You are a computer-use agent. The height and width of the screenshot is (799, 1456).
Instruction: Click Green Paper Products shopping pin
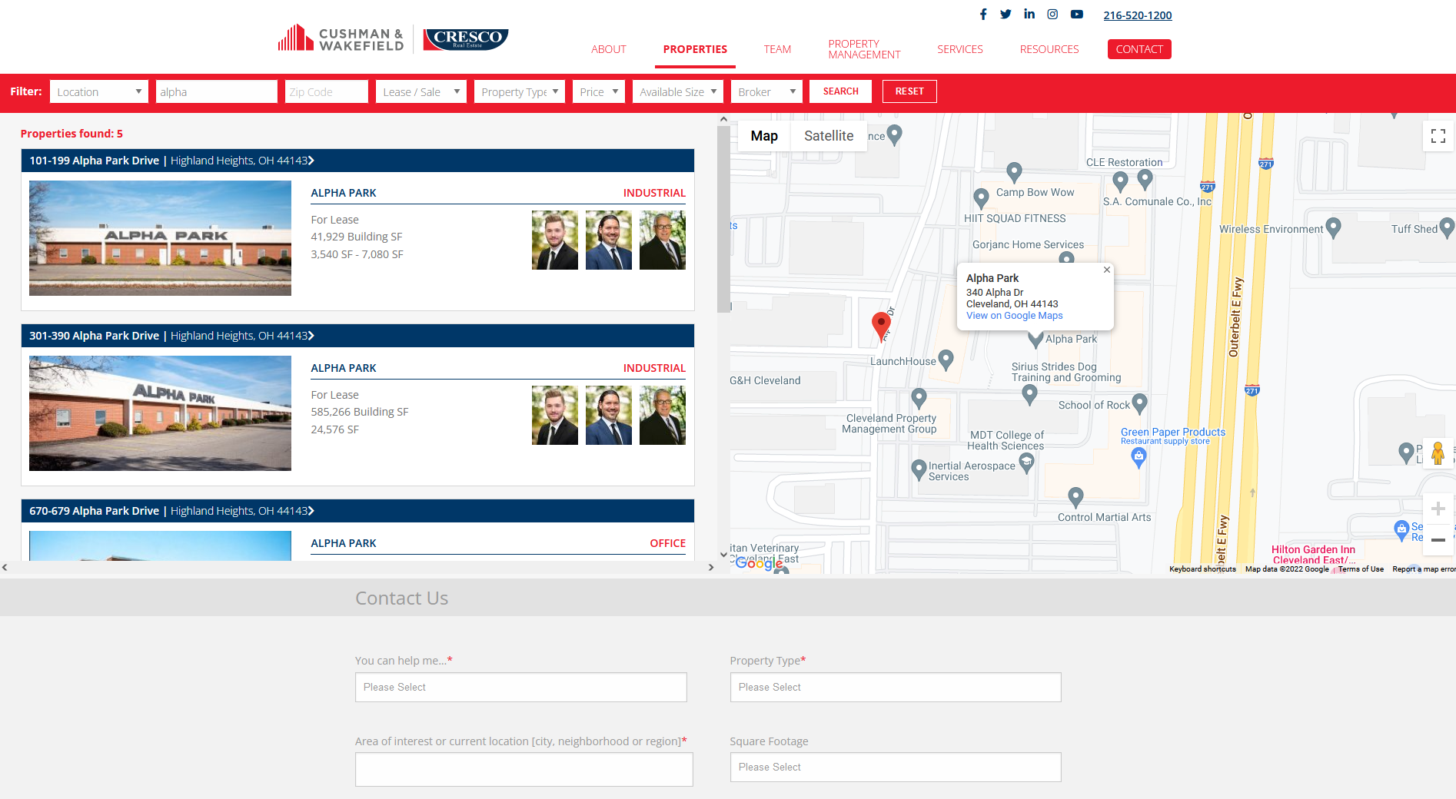pyautogui.click(x=1139, y=458)
